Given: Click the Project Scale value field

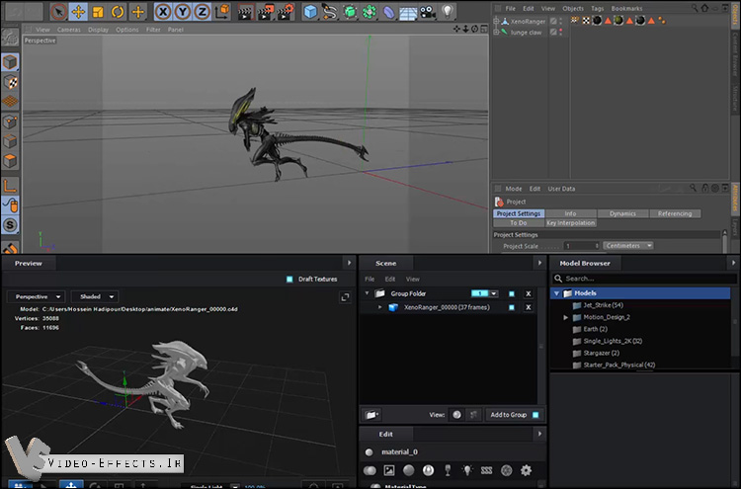Looking at the screenshot, I should click(581, 246).
